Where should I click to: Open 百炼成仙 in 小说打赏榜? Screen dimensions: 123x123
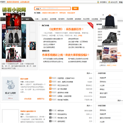click(x=103, y=110)
